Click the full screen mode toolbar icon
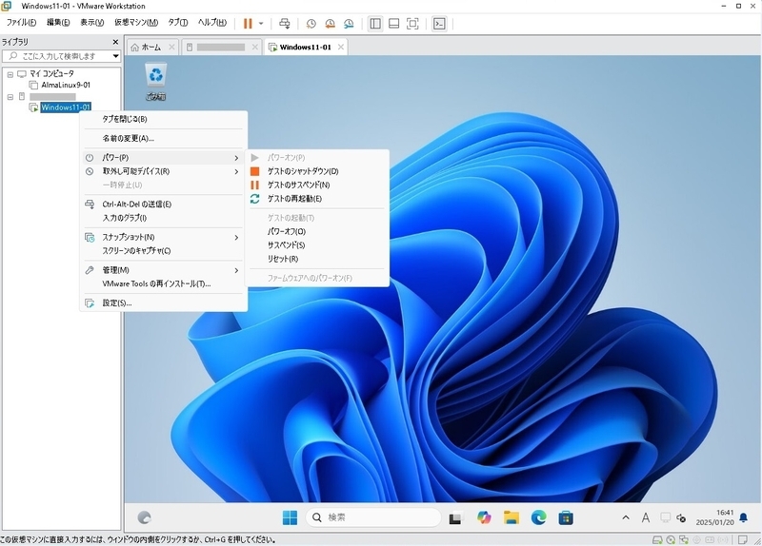 pos(412,24)
